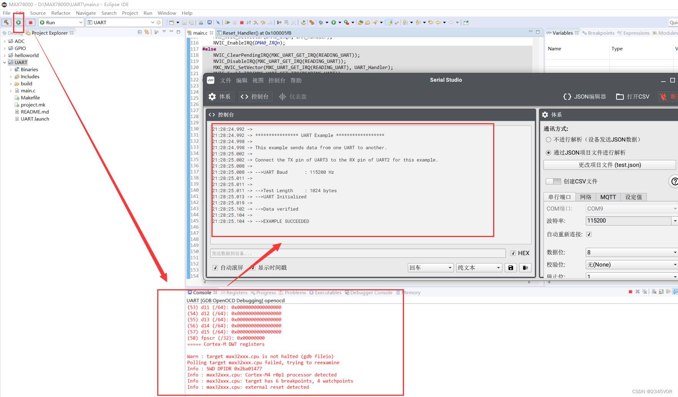Click the New file toolbar icon
Image resolution: width=678 pixels, height=397 pixels.
point(172,23)
